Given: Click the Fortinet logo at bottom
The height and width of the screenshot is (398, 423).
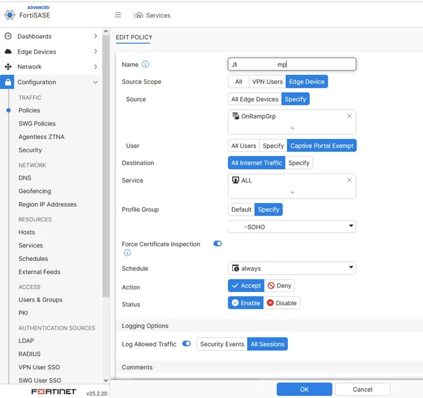Looking at the screenshot, I should pyautogui.click(x=54, y=392).
